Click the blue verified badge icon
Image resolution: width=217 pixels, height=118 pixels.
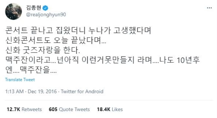coord(45,8)
